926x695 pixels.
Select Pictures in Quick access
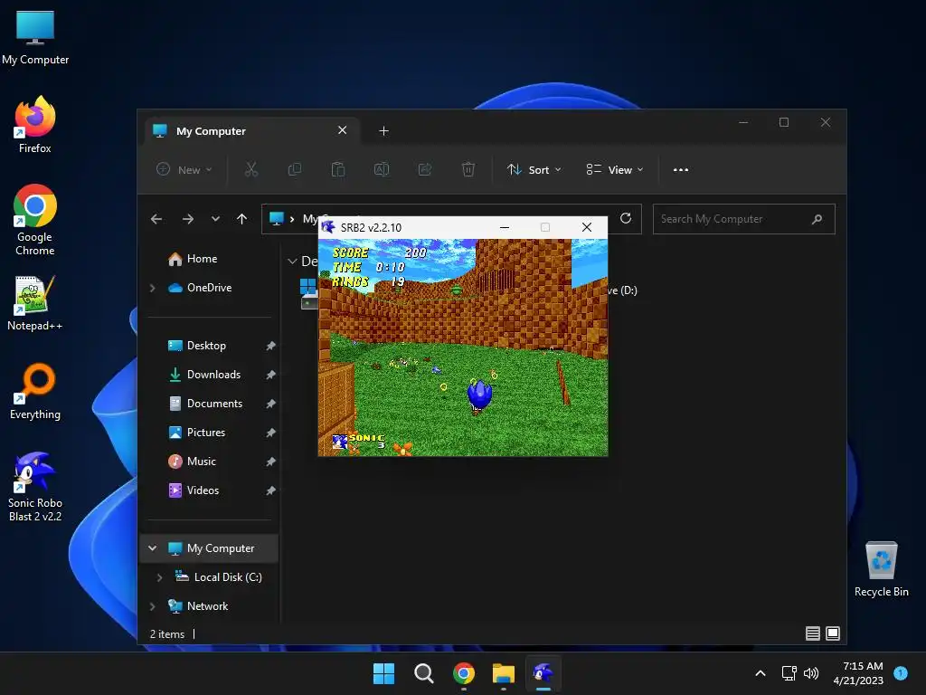(x=196, y=433)
